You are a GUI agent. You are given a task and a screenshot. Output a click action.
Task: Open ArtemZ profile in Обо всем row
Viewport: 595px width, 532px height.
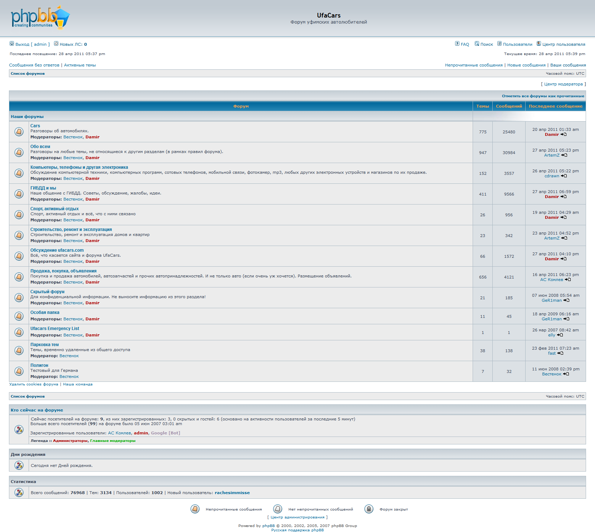point(552,155)
